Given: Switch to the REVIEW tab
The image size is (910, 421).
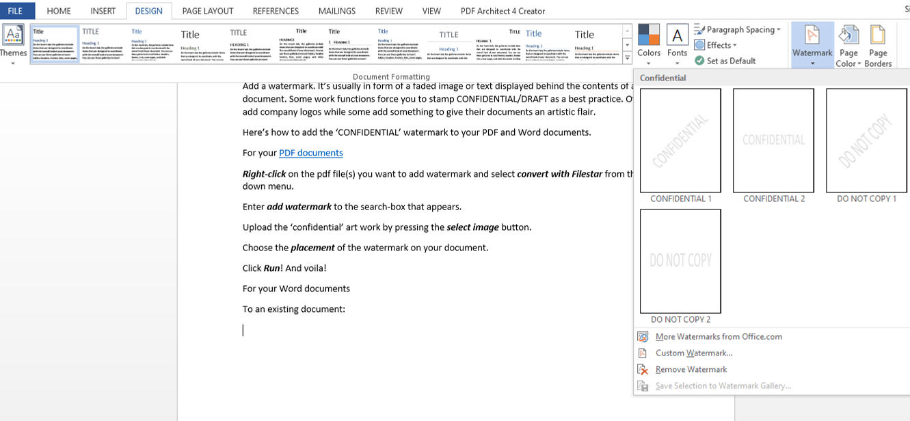Looking at the screenshot, I should tap(389, 11).
